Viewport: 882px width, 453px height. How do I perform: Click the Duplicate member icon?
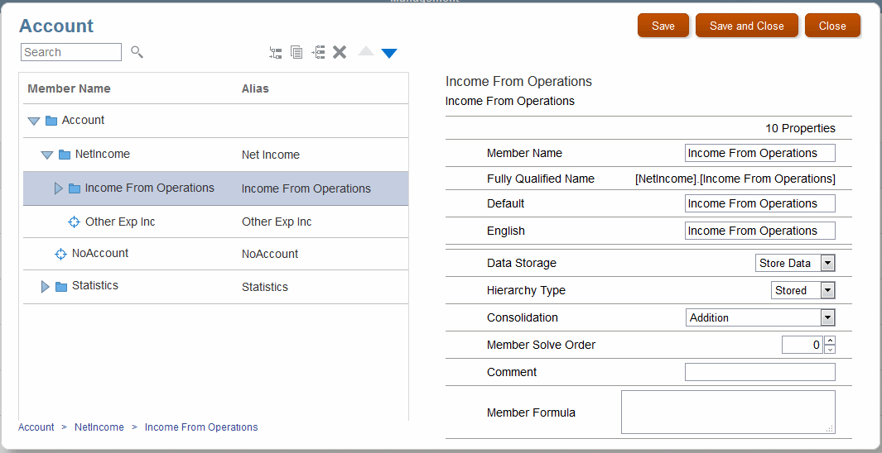(296, 52)
